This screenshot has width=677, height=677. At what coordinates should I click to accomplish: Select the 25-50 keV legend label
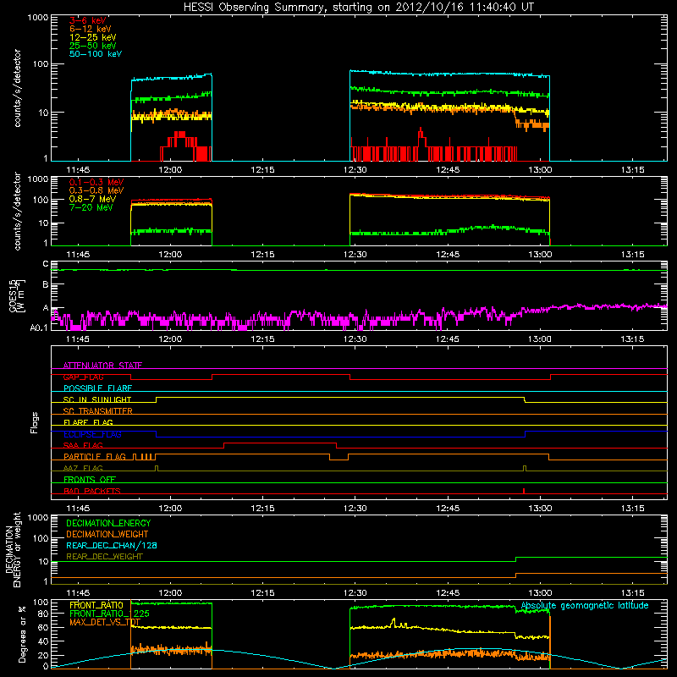tap(93, 46)
